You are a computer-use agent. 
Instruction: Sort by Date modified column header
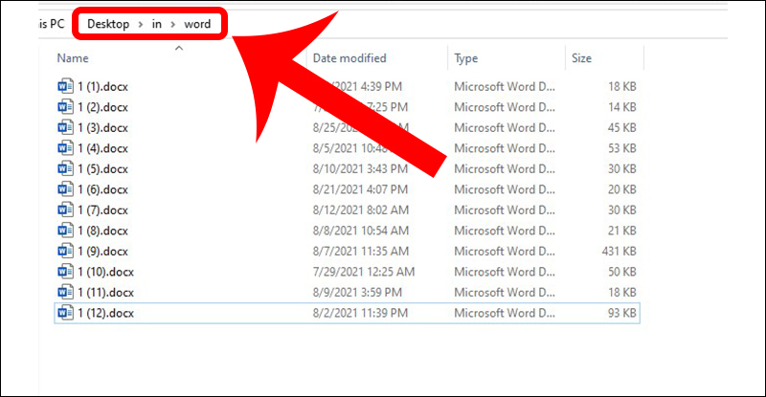(349, 58)
